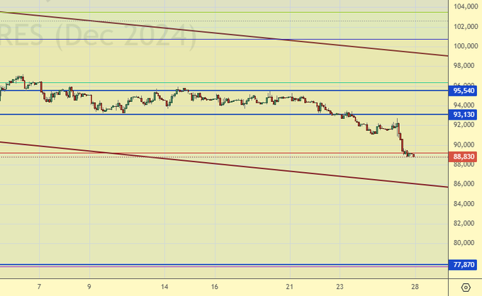Viewport: 482px width, 296px height.
Task: Click the 77,870 price level label
Action: (x=464, y=265)
